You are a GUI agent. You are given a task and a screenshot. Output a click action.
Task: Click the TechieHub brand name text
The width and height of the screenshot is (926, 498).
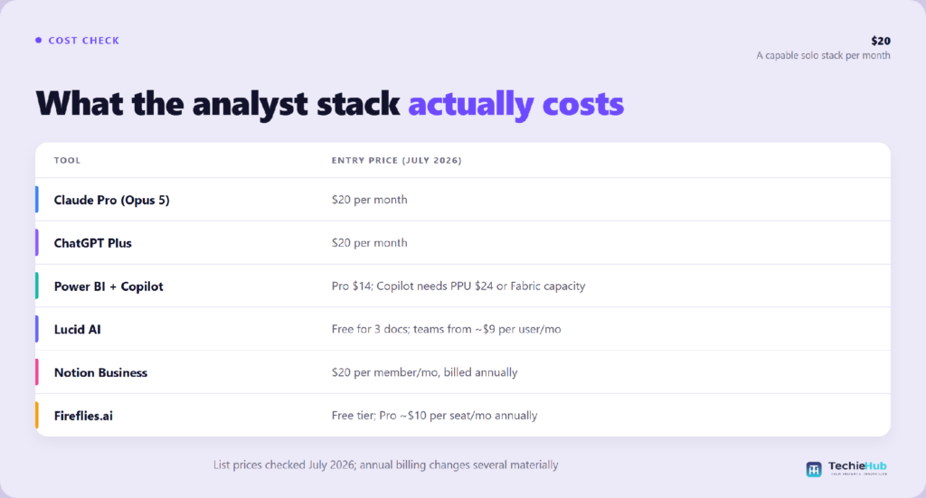coord(857,466)
